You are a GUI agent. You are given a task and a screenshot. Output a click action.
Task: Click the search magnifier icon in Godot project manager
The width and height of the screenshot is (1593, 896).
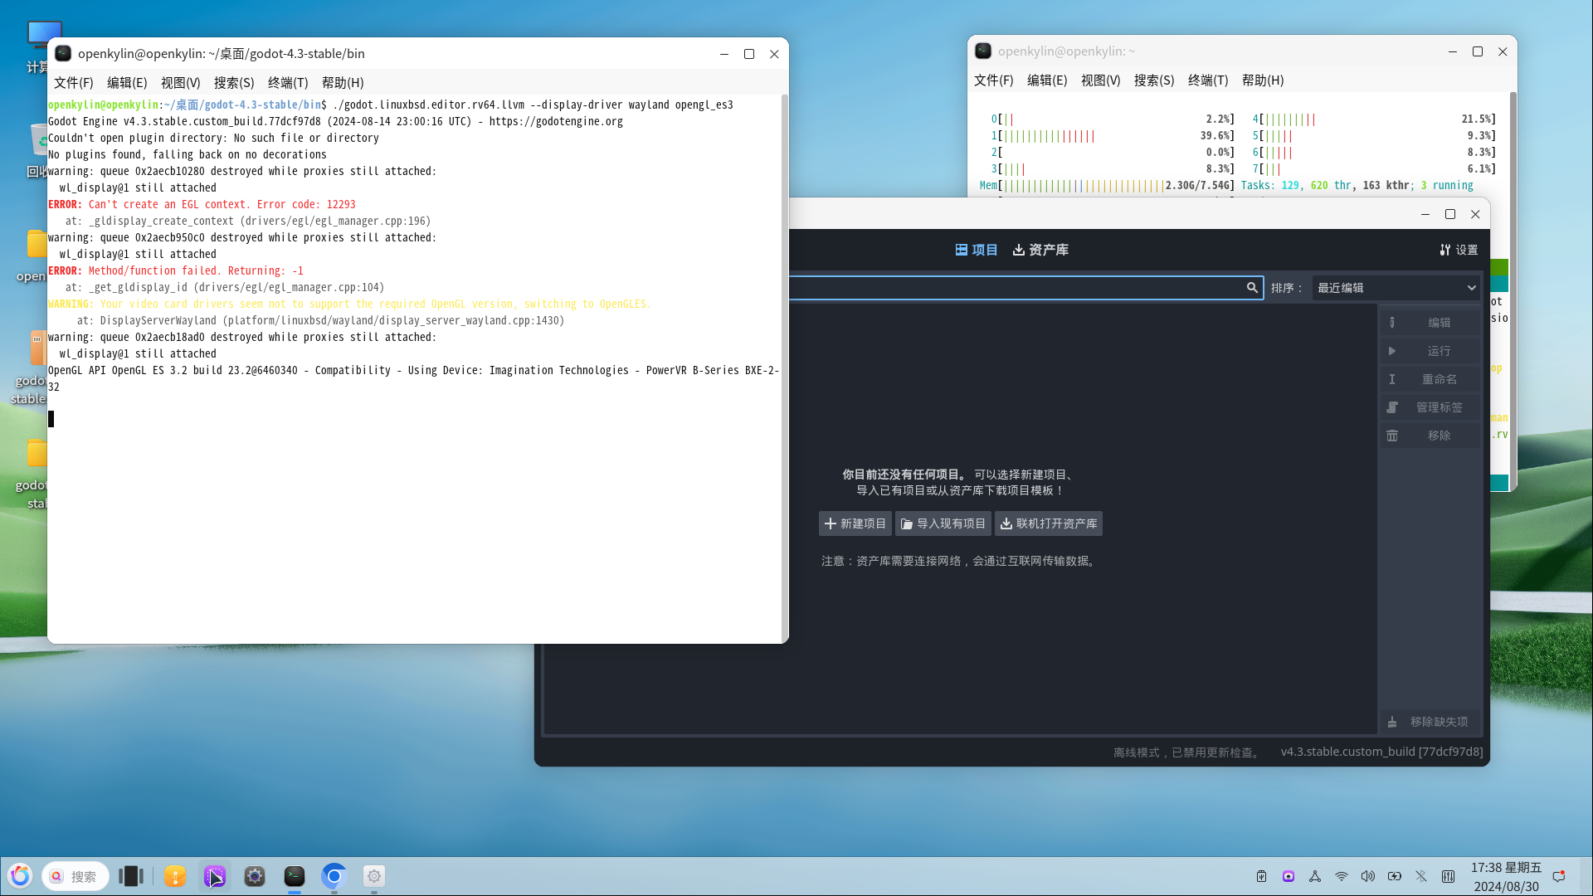click(x=1252, y=288)
